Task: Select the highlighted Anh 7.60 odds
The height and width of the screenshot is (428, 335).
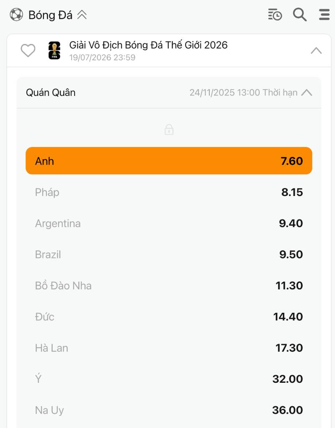Action: pos(169,161)
